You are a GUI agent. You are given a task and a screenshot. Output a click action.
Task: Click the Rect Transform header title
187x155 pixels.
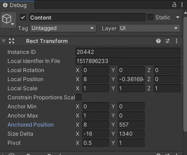tap(47, 41)
